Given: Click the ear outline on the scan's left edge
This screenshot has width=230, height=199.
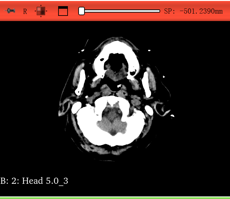Looking at the screenshot, I should (x=63, y=107).
